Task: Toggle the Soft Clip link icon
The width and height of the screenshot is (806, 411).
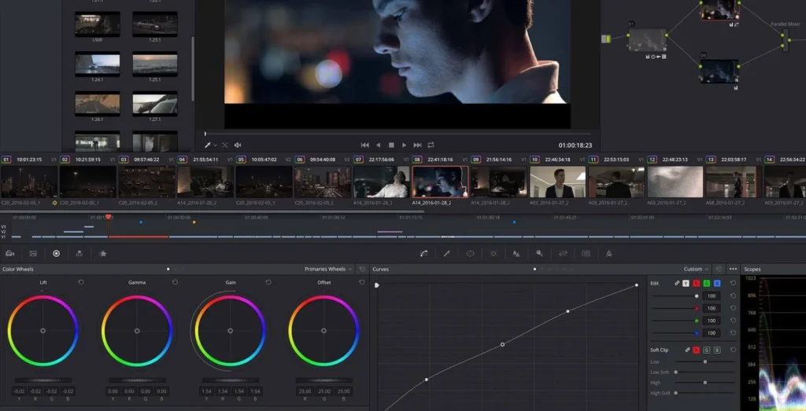Action: 687,350
